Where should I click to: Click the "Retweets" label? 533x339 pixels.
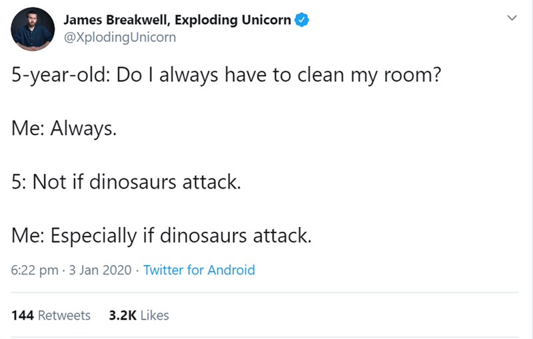(x=64, y=315)
